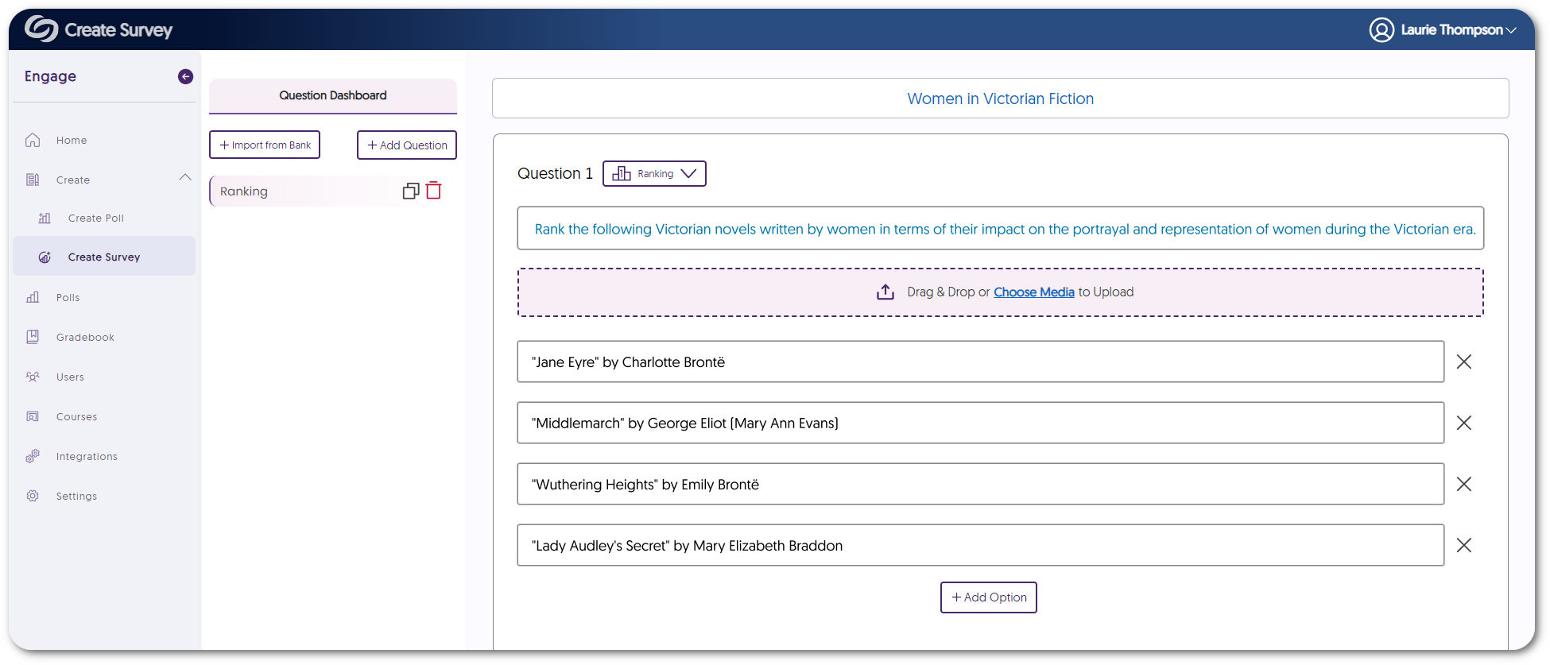This screenshot has width=1550, height=665.
Task: Collapse the Create menu section
Action: pos(185,178)
